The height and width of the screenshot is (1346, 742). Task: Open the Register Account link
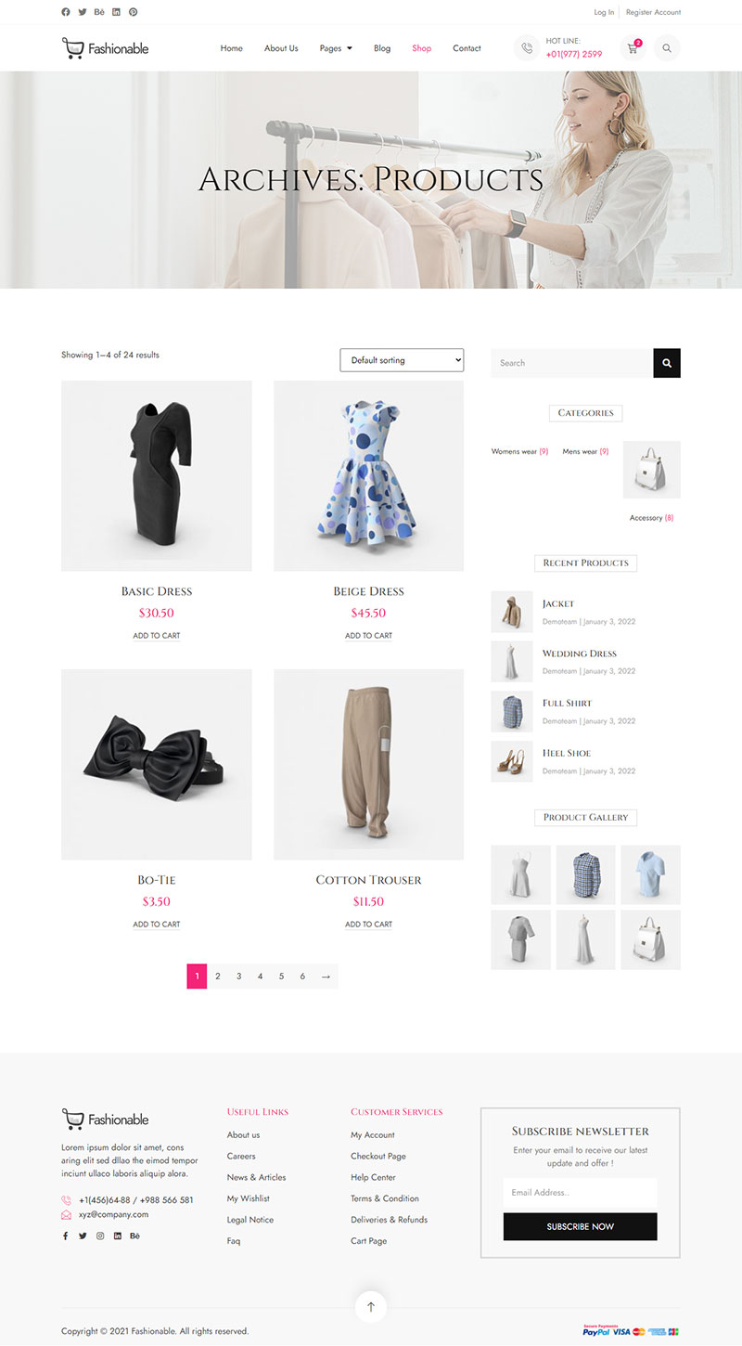point(653,12)
